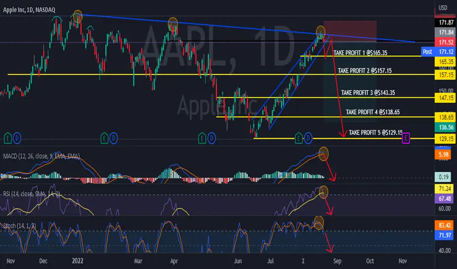Viewport: 457px width, 269px height.
Task: Click the 40.00 Stoch scale value
Action: (444, 250)
